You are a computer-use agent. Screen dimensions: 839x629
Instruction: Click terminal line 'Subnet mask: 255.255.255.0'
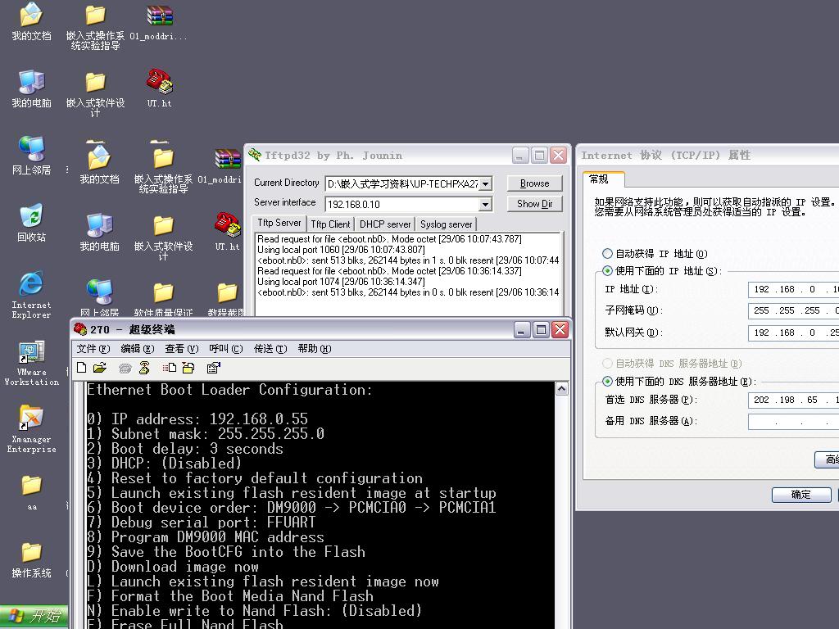point(206,434)
